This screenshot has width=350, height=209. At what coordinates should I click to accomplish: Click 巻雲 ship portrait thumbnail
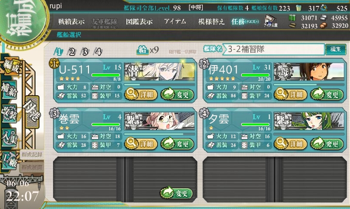(159, 121)
